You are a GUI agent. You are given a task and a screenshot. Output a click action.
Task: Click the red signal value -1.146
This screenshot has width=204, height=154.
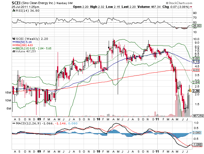[60, 123]
